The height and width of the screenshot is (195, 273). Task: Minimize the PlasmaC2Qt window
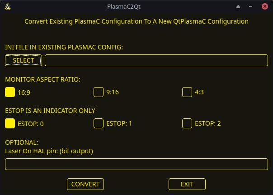[250, 7]
